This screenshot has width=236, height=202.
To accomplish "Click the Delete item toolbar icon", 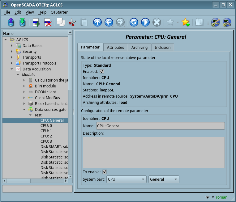I will 48,22.
